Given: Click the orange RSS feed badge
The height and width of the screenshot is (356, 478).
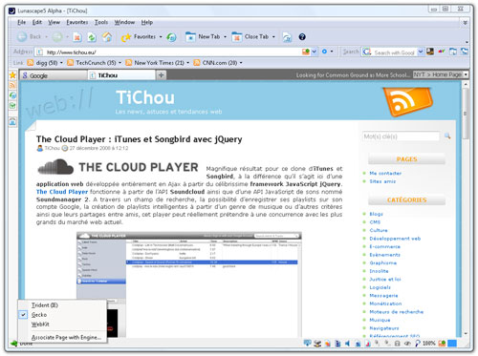Looking at the screenshot, I should tap(407, 101).
